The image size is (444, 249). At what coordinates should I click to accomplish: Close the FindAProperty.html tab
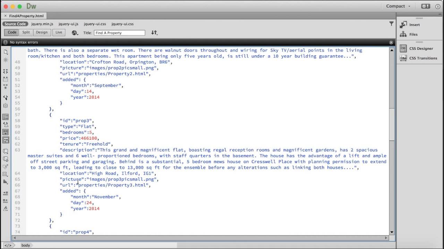5,16
